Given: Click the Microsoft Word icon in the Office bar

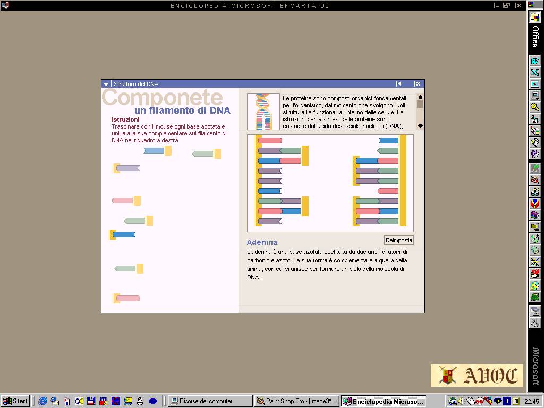Looking at the screenshot, I should pos(535,61).
